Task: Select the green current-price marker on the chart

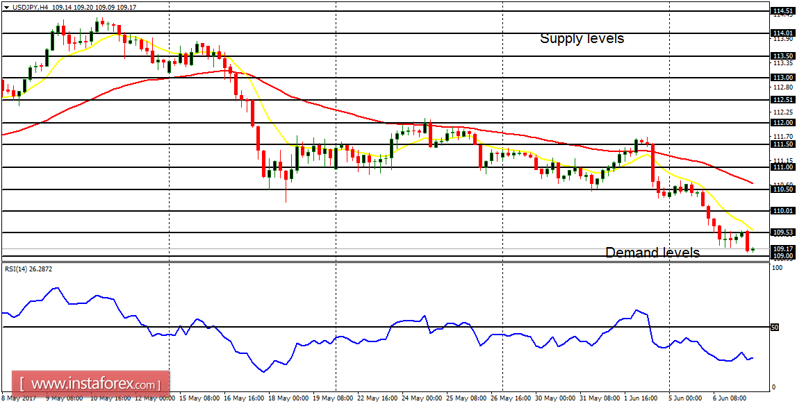Action: (x=753, y=249)
